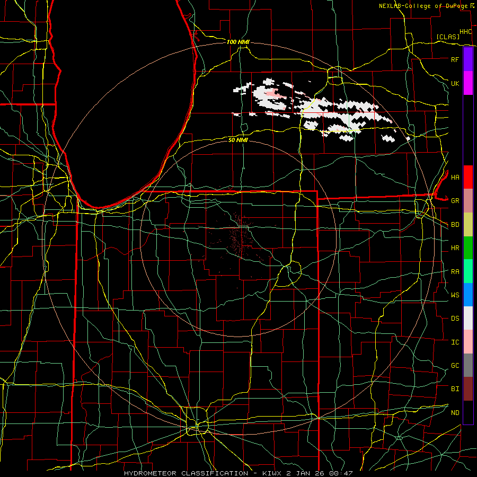Click the IC pink legend swatch
The width and height of the screenshot is (477, 477).
[468, 342]
